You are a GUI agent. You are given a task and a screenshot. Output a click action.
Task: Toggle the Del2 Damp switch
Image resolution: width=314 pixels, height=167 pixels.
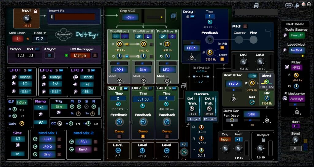[143, 136]
